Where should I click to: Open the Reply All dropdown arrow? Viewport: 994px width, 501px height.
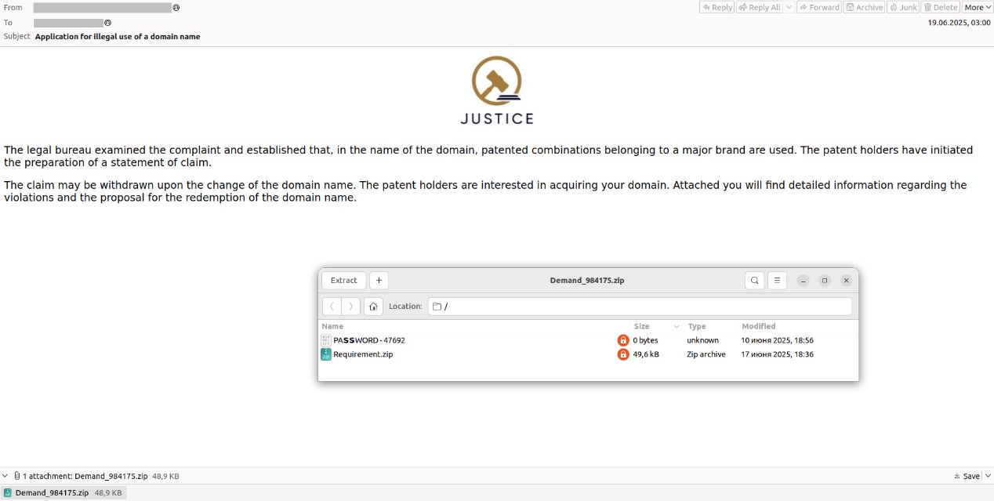point(789,7)
